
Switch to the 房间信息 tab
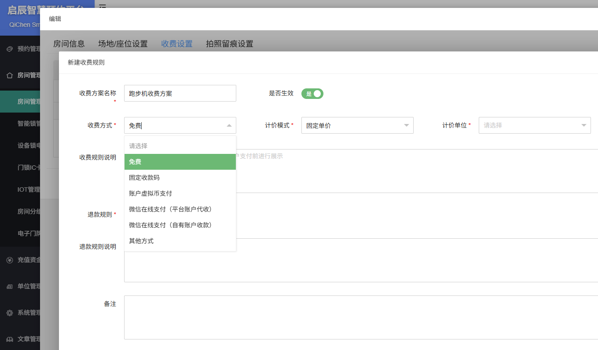coord(69,44)
